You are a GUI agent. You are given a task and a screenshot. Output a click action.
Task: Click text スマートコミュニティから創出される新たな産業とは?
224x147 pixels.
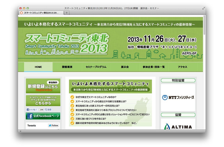101,101
